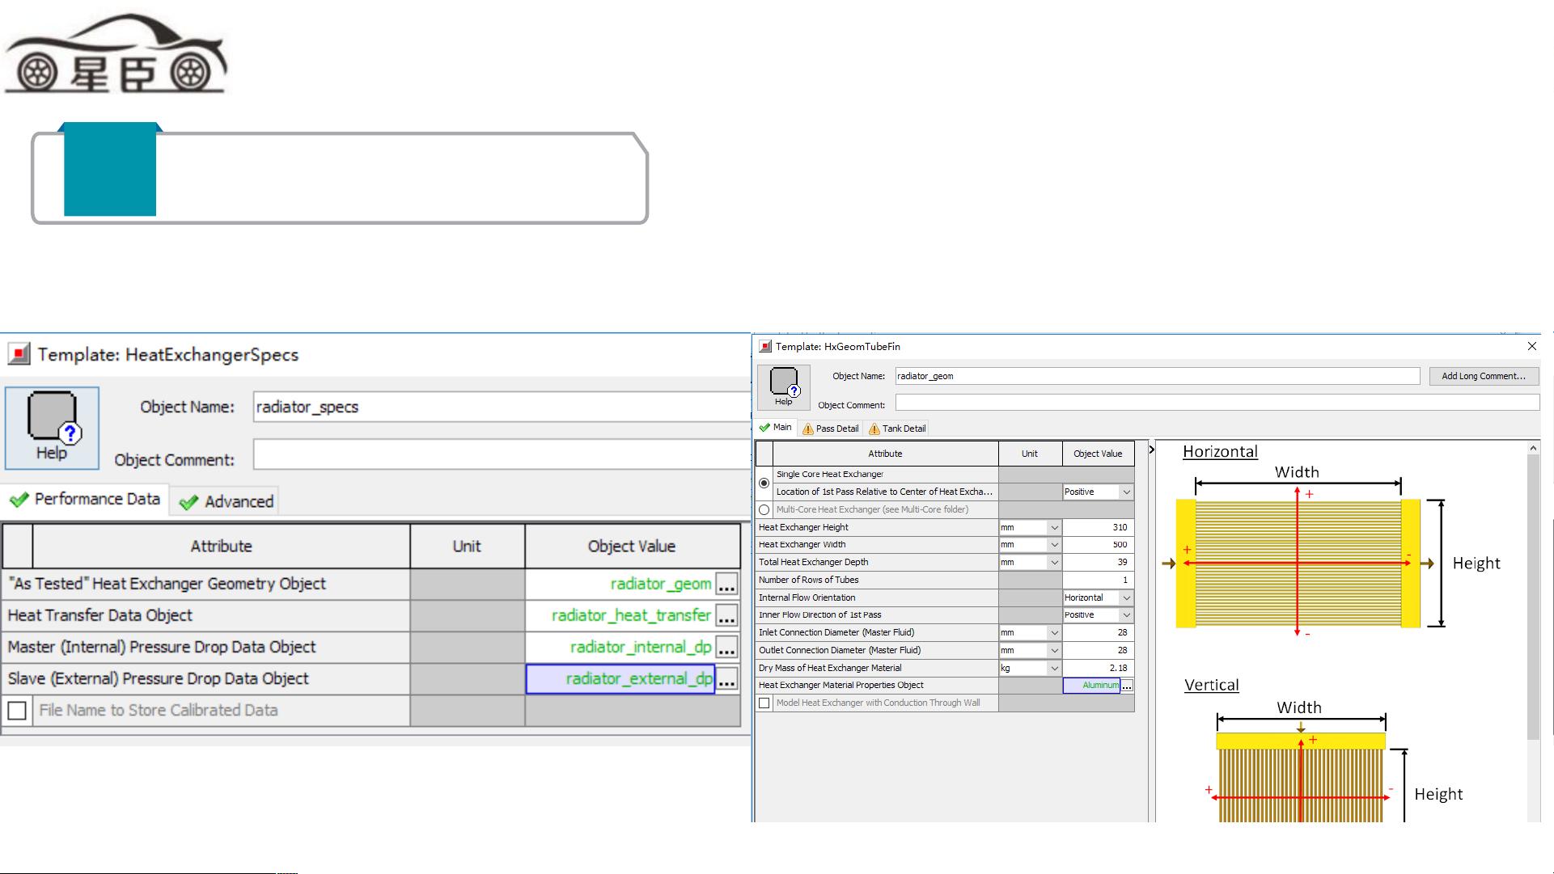The height and width of the screenshot is (874, 1554).
Task: Click the Help icon in HxGeomTubeFin template
Action: (783, 386)
